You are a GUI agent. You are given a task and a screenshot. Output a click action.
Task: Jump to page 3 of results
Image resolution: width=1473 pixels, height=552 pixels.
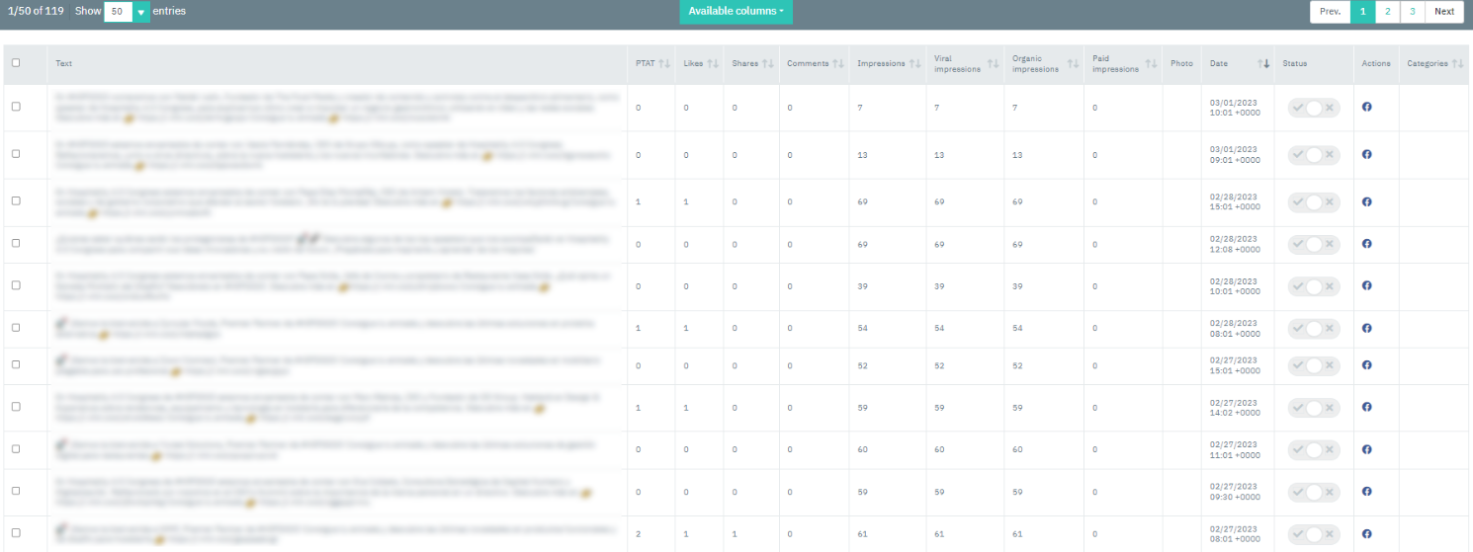(x=1412, y=12)
